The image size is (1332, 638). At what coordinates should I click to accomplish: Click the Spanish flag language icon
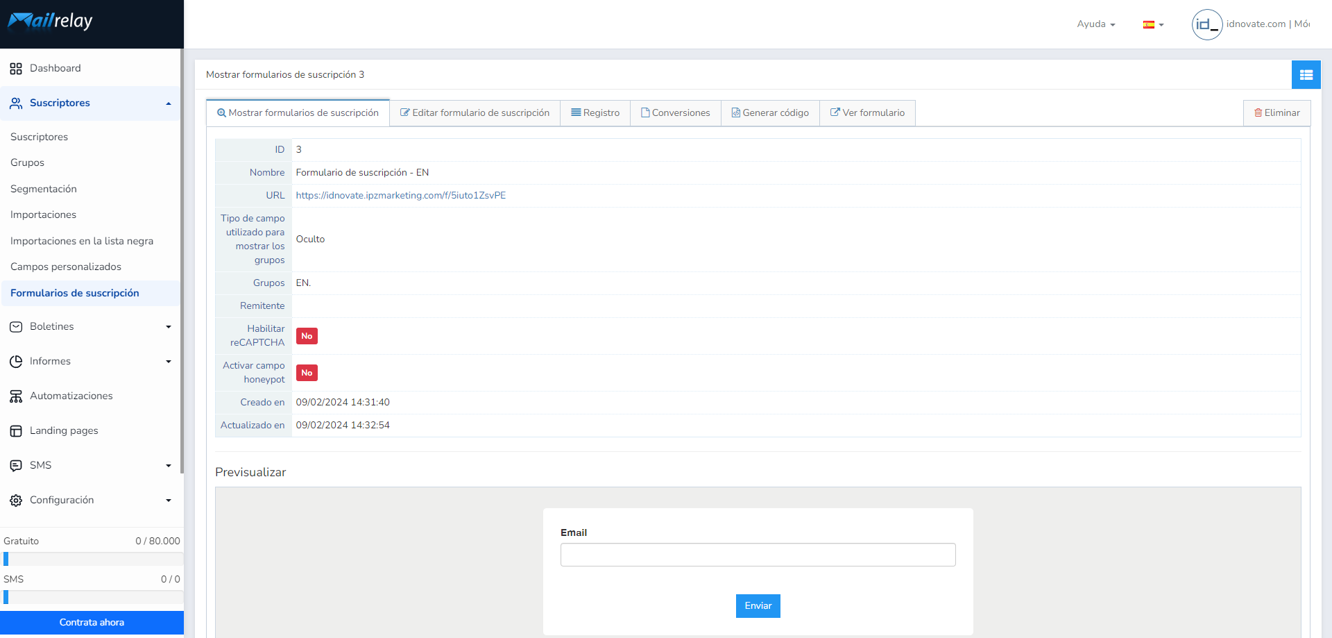[x=1149, y=25]
